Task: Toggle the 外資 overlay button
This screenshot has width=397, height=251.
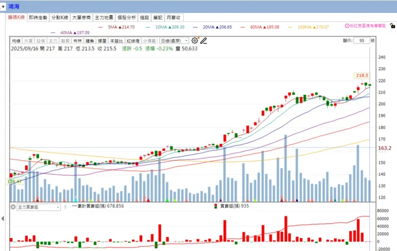Action: coord(28,41)
